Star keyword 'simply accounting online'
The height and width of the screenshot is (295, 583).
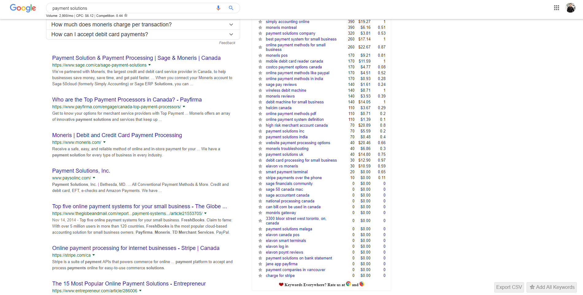tap(260, 22)
